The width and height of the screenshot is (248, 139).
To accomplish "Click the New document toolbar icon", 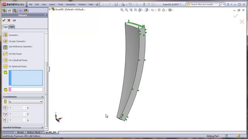I will (102, 4).
